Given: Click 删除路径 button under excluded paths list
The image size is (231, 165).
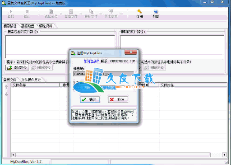Looking at the screenshot, I should (x=154, y=68).
